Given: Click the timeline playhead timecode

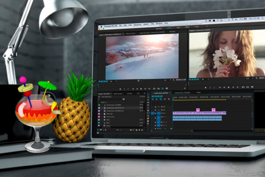Looking at the screenshot, I should click(x=157, y=96).
